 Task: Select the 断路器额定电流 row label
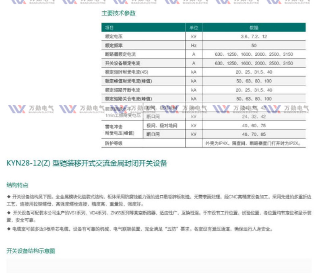[120, 54]
